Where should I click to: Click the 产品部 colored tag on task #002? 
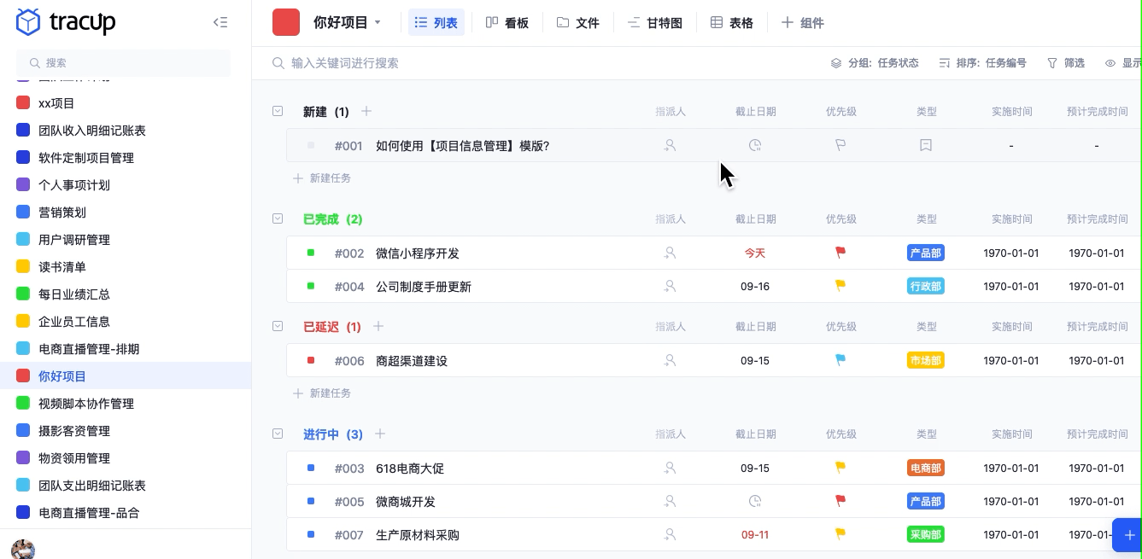coord(925,253)
